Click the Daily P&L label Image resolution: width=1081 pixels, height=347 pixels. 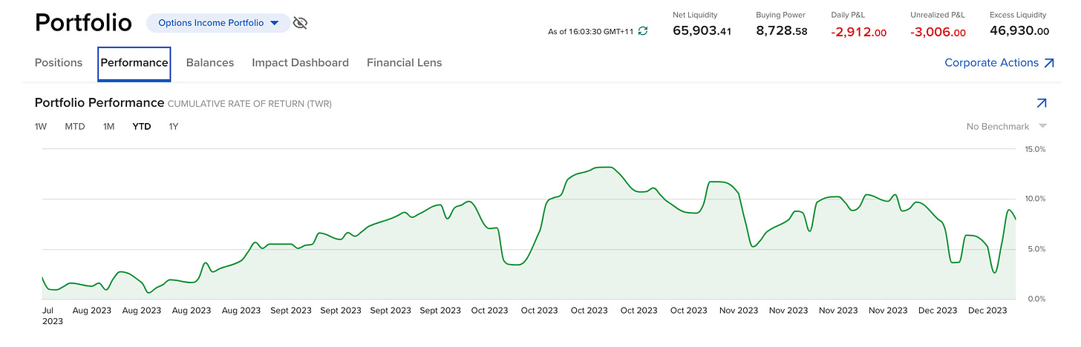pos(849,15)
